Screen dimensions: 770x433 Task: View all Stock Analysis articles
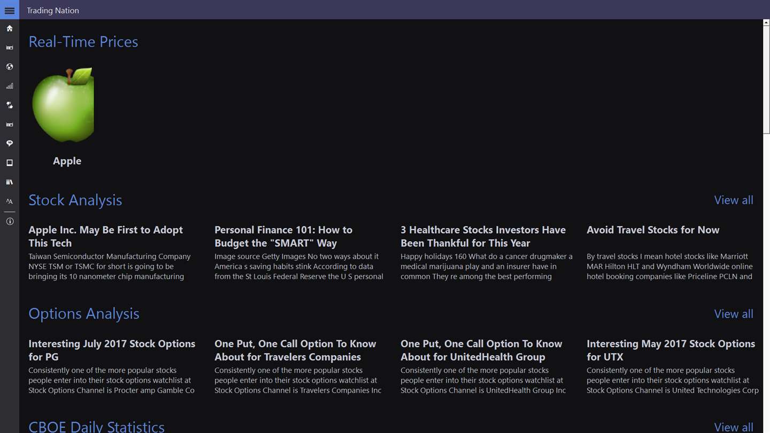tap(734, 200)
